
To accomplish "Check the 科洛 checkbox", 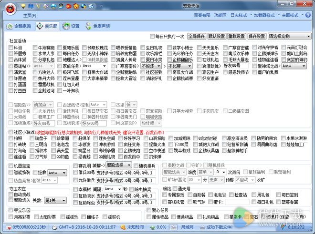I will click(11, 48).
